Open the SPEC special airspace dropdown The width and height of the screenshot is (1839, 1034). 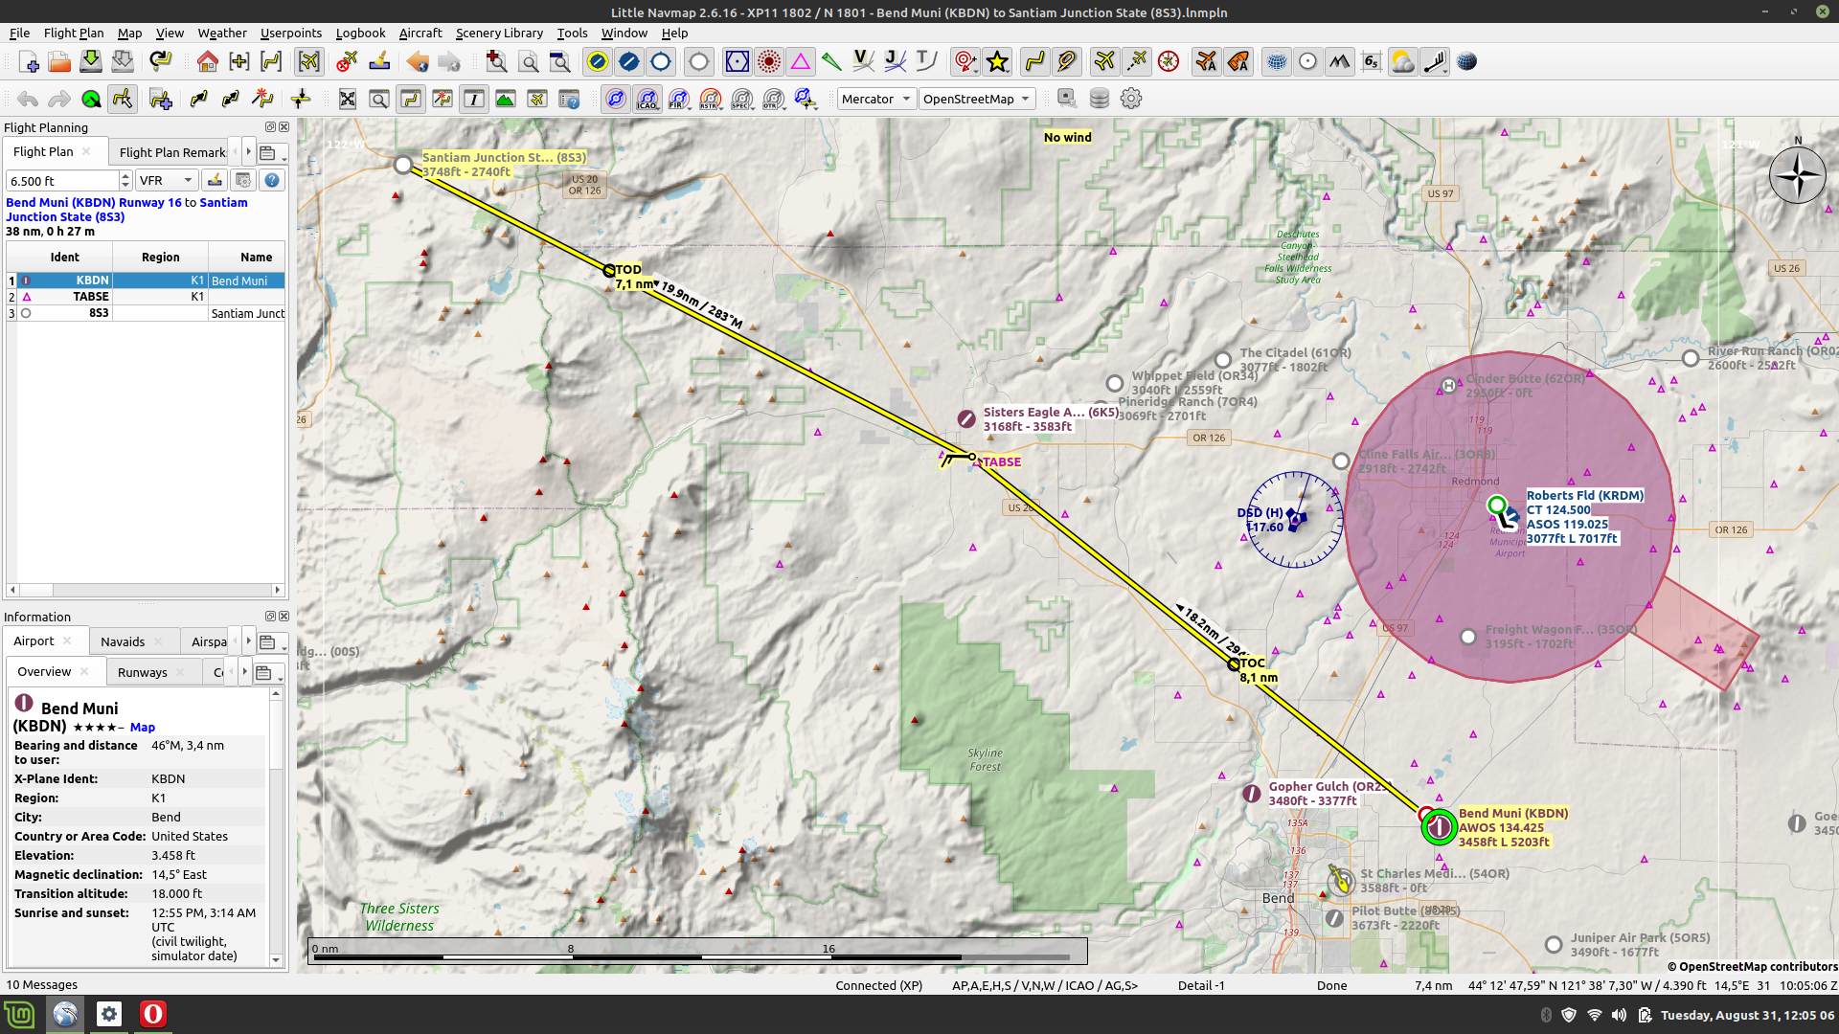742,99
